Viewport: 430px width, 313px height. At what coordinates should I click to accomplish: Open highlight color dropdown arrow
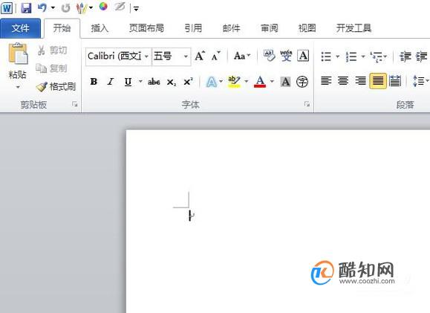pos(246,81)
